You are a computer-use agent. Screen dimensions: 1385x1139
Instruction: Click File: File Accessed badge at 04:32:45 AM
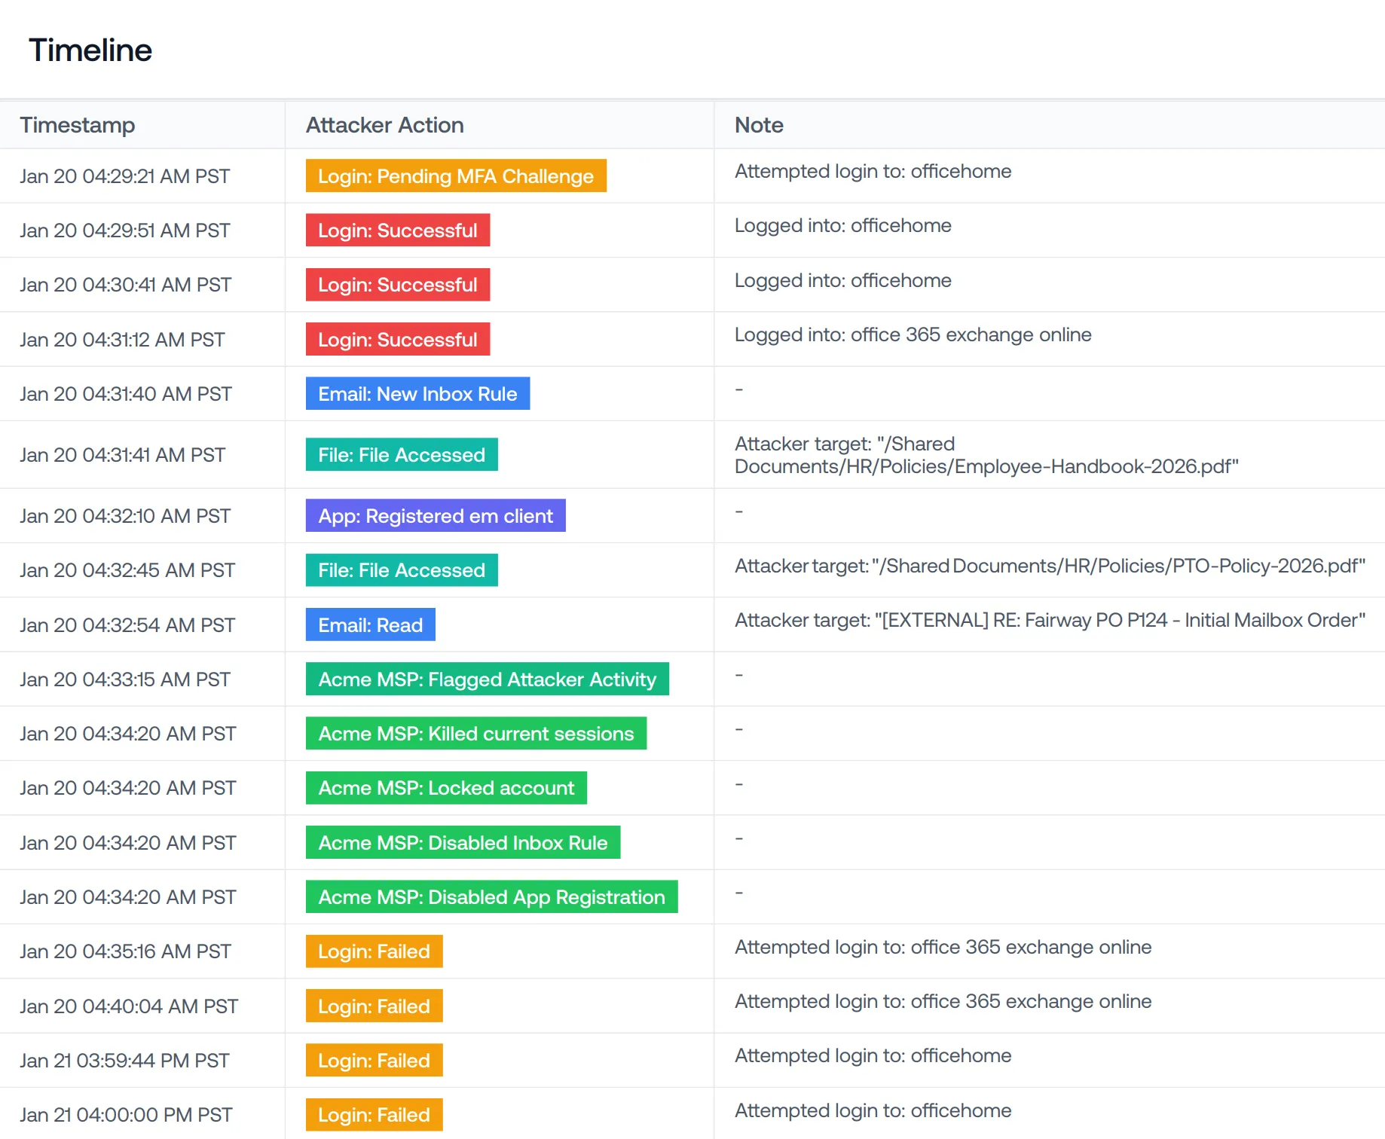point(402,569)
